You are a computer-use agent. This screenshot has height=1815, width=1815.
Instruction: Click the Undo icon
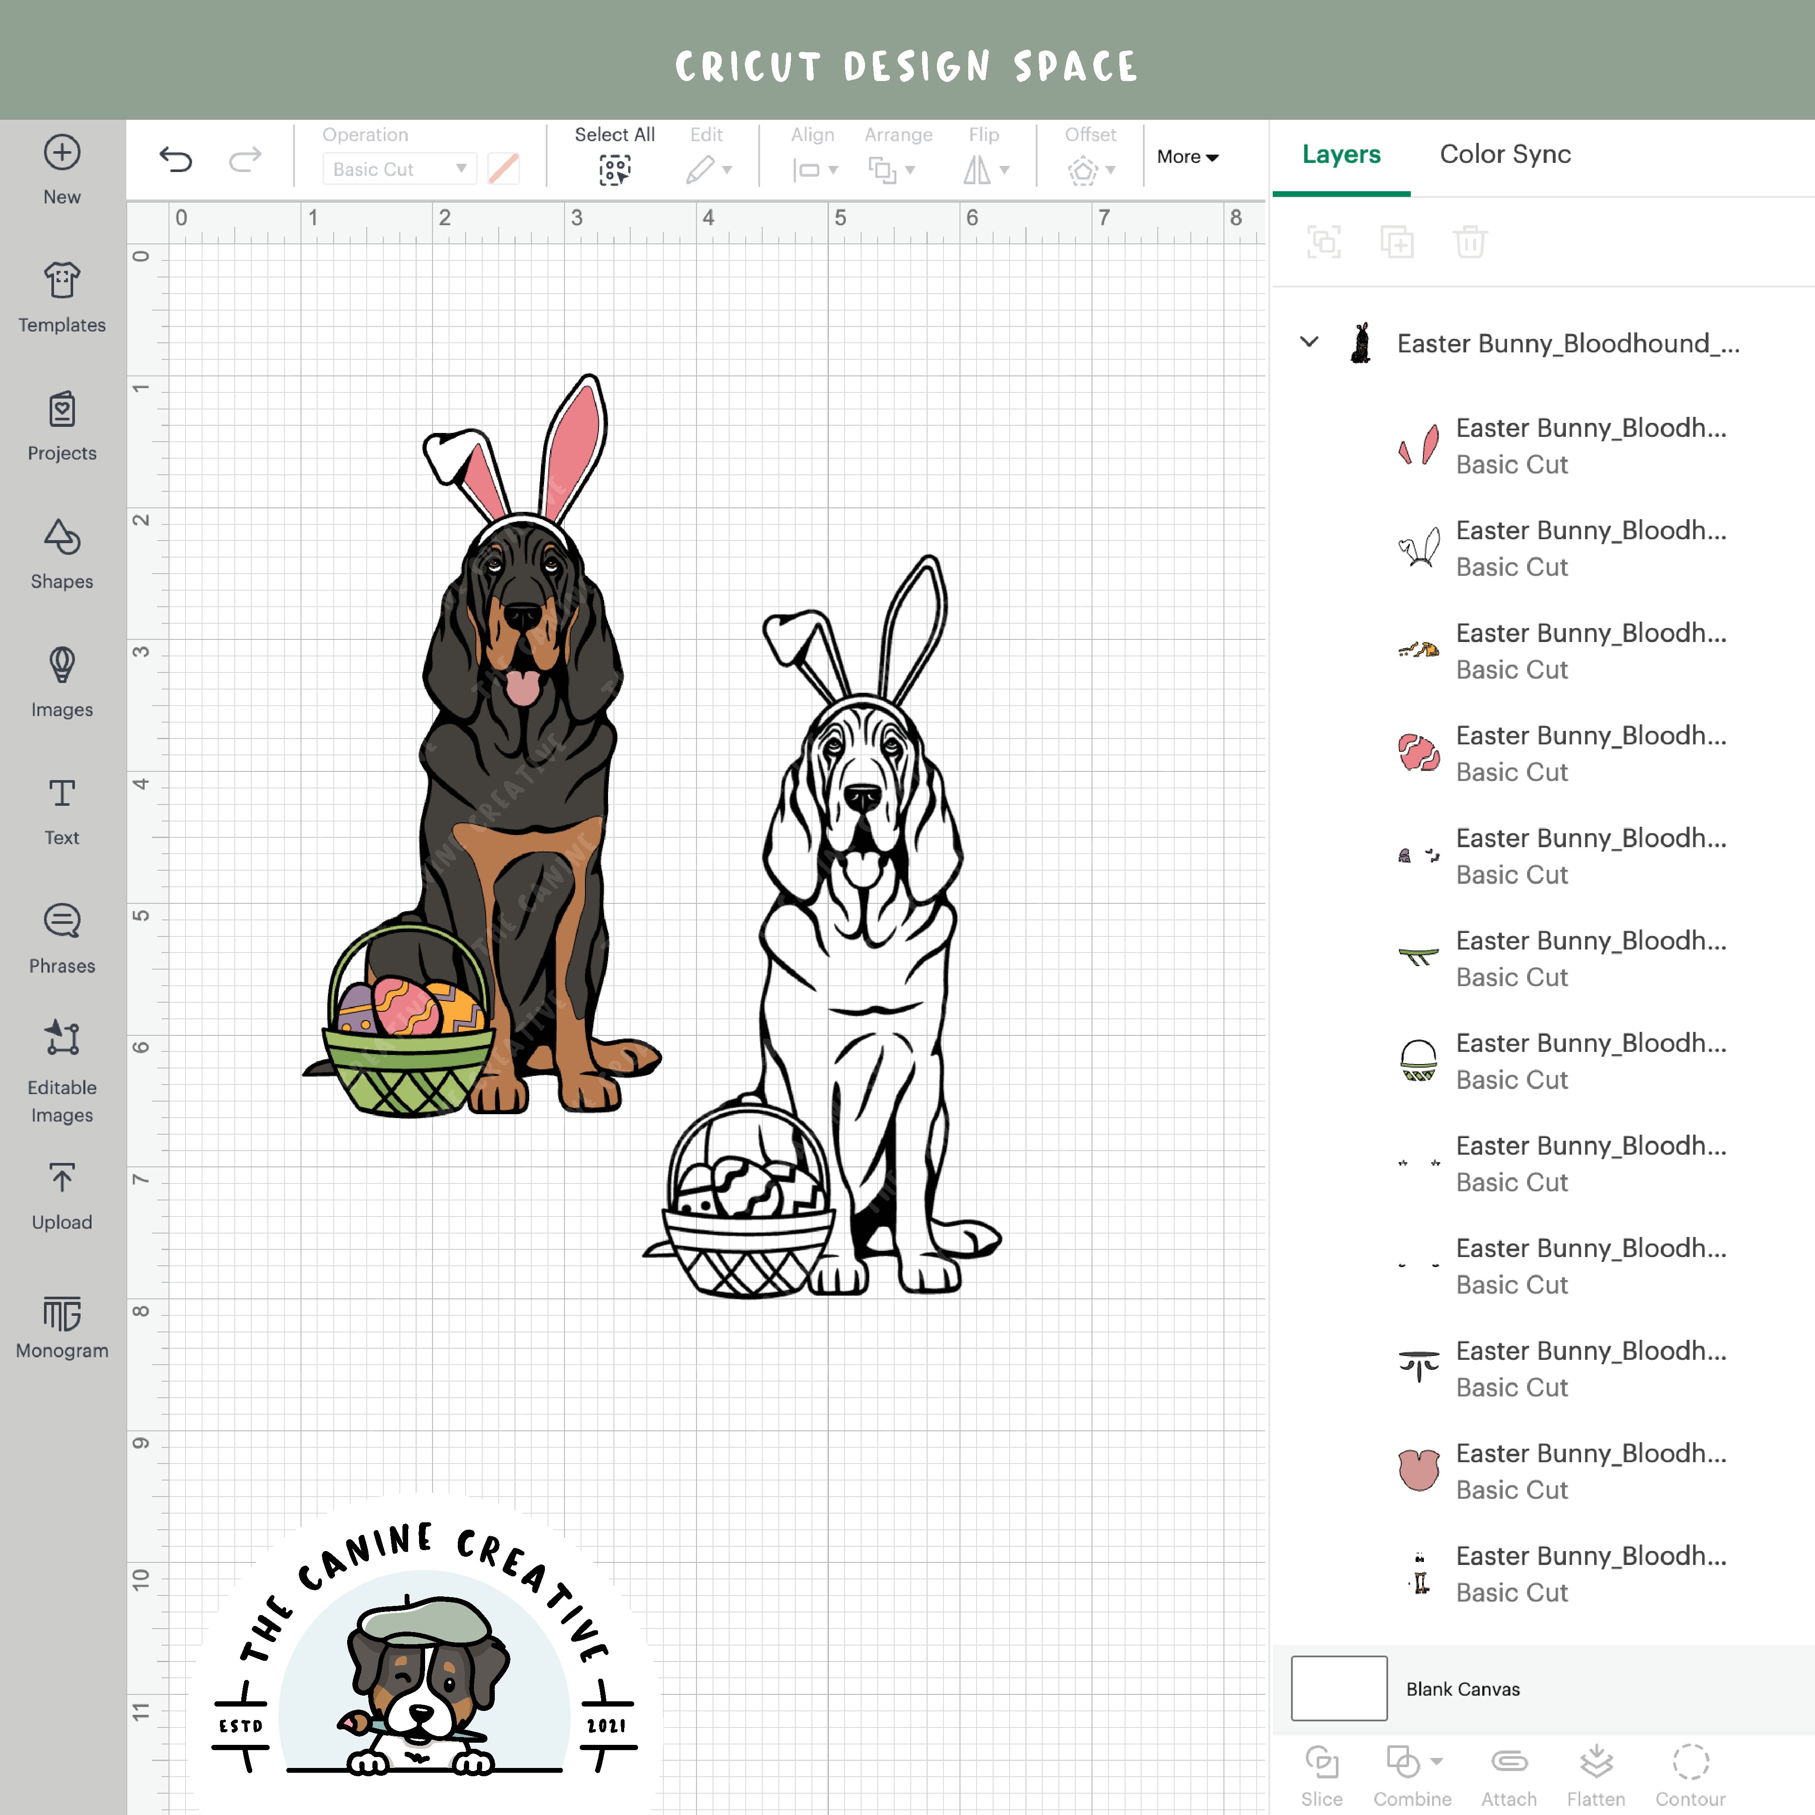(176, 160)
